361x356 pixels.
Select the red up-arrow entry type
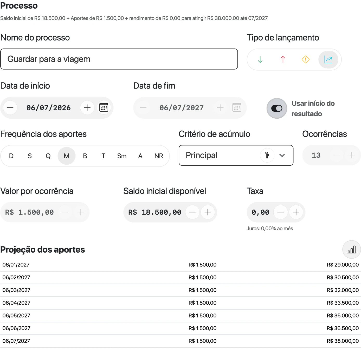click(283, 59)
